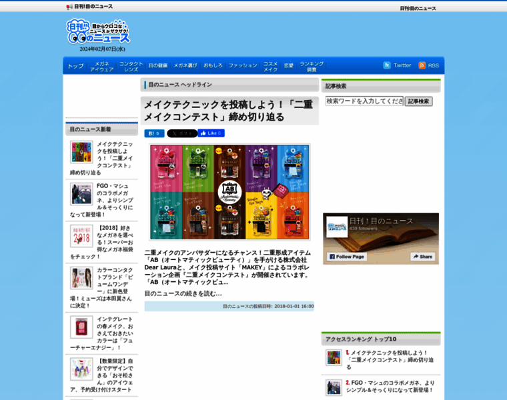Click thumbnail for おそ松さん アイウェア article
The height and width of the screenshot is (400, 507).
(x=81, y=369)
